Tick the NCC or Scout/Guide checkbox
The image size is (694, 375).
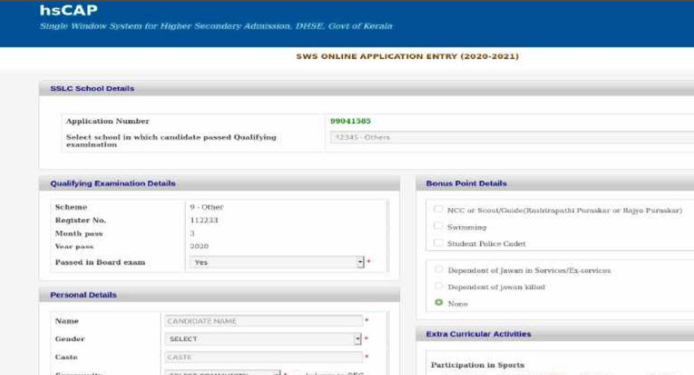439,210
